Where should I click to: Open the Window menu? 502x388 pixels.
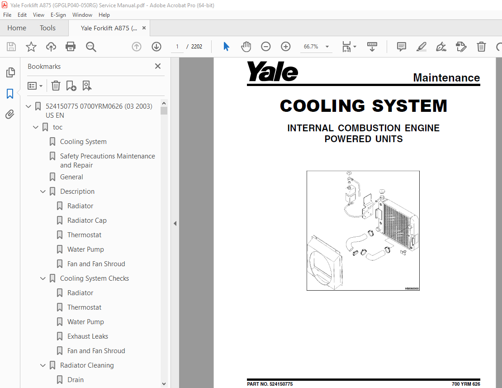(x=82, y=15)
